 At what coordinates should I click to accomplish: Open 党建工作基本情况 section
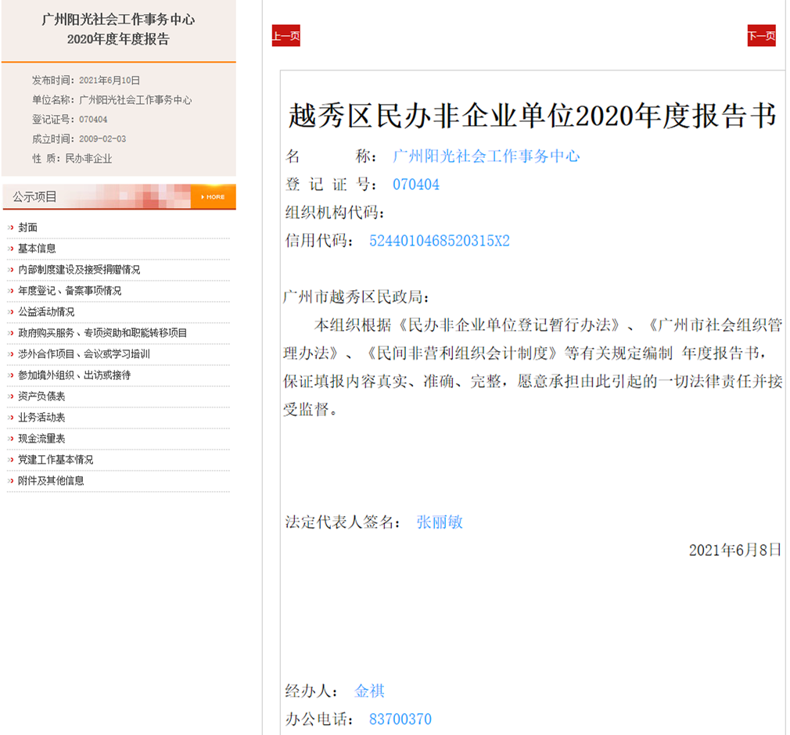pyautogui.click(x=56, y=461)
